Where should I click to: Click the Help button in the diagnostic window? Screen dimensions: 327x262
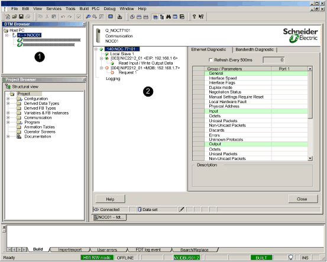point(111,199)
